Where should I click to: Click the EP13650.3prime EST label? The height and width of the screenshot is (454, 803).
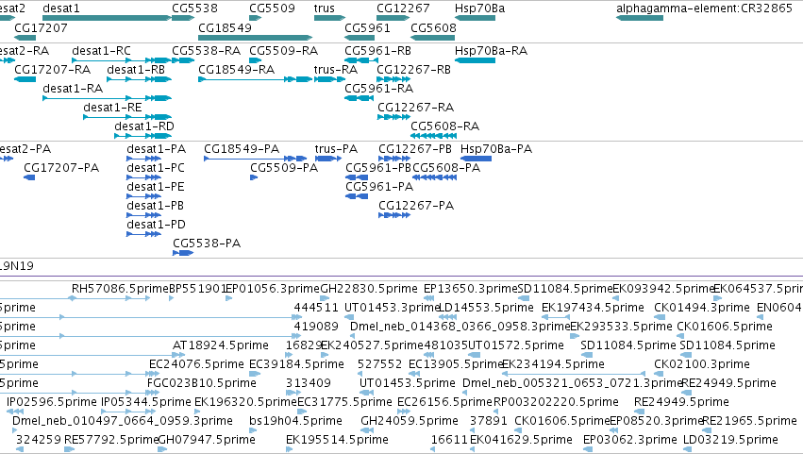click(471, 289)
